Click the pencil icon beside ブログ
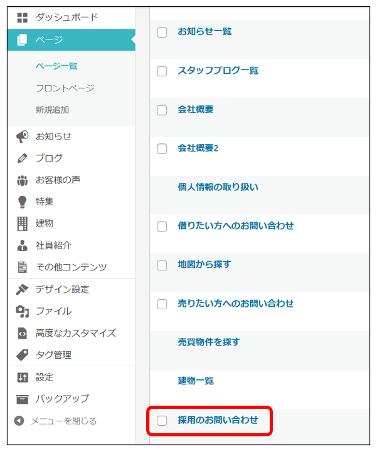377x452 pixels. click(22, 158)
